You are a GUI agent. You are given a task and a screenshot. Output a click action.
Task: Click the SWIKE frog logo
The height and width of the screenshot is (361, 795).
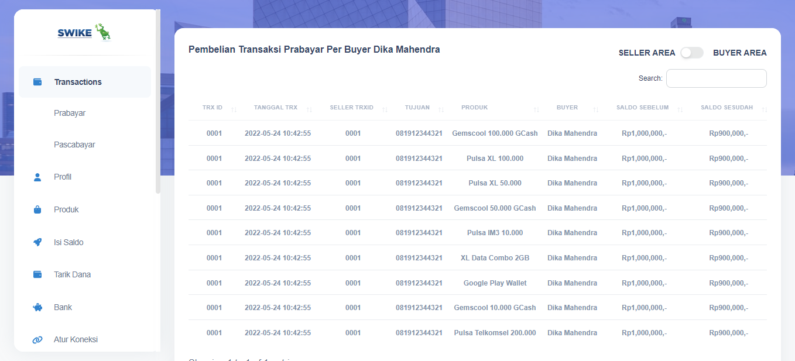coord(85,33)
